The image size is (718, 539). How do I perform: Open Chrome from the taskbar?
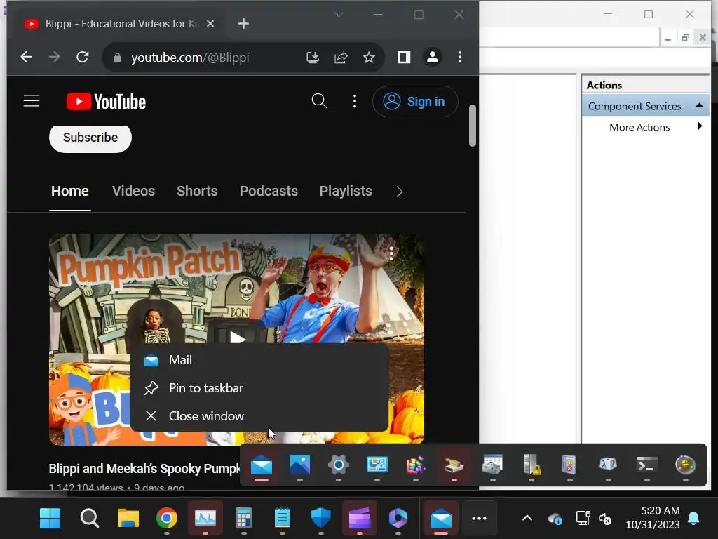click(167, 519)
